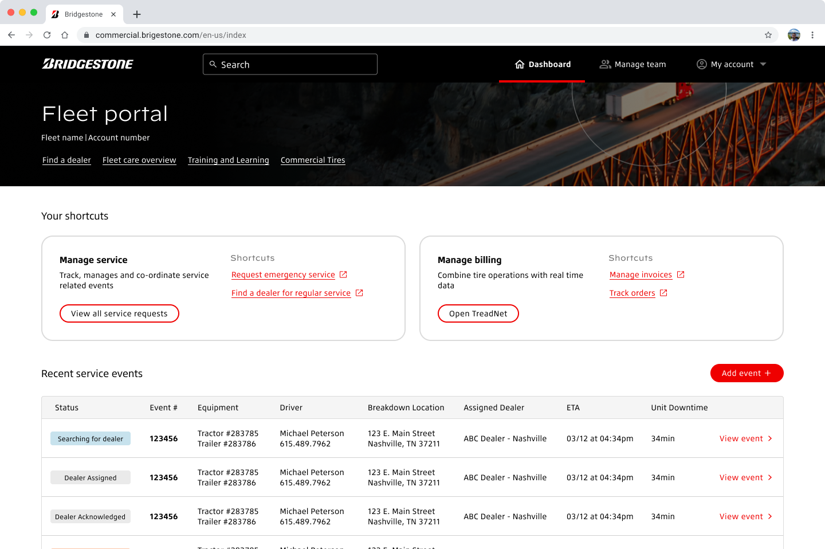825x549 pixels.
Task: Reload the page with the refresh icon
Action: coord(47,35)
